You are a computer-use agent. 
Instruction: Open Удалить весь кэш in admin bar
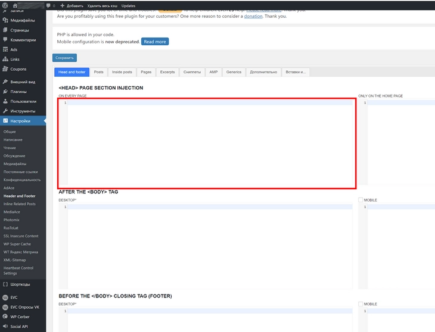point(102,5)
